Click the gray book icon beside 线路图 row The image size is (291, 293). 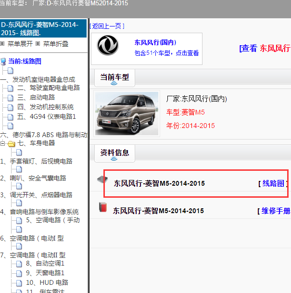102,179
